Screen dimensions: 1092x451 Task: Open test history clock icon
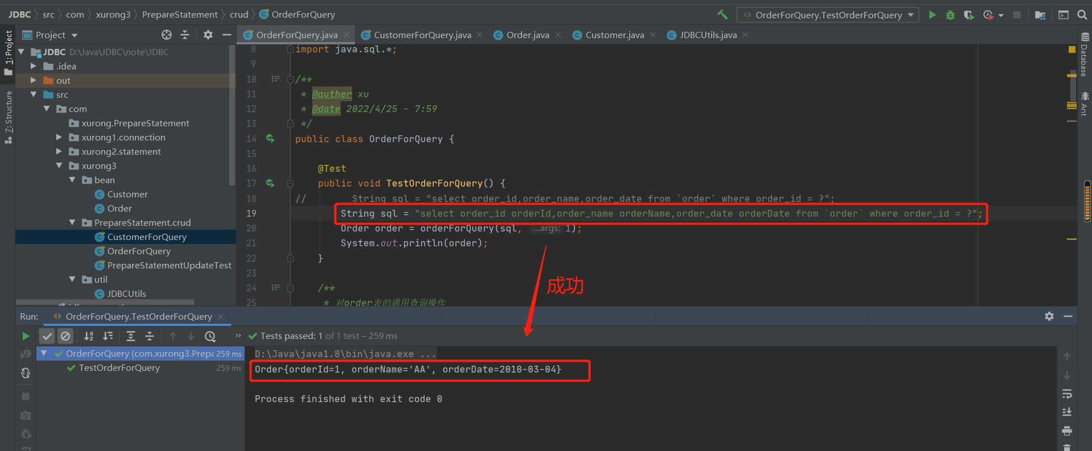tap(210, 336)
